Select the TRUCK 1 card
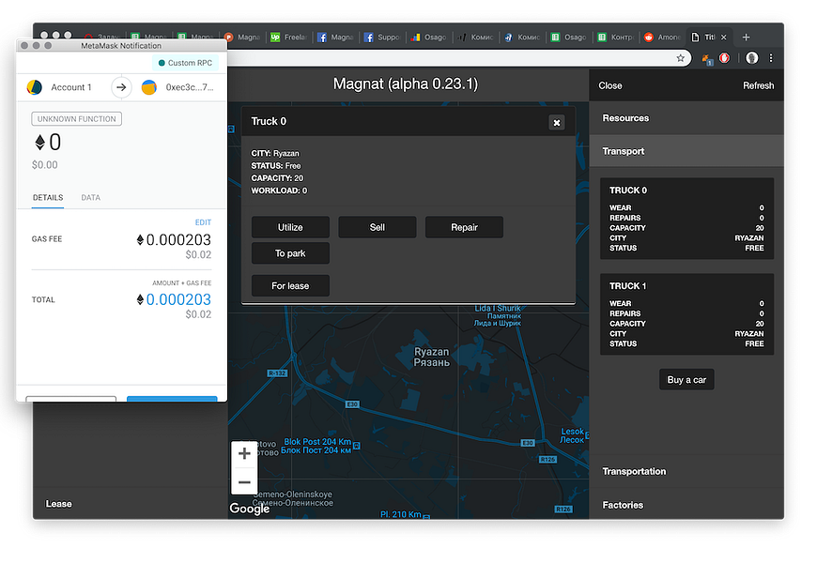 point(686,314)
